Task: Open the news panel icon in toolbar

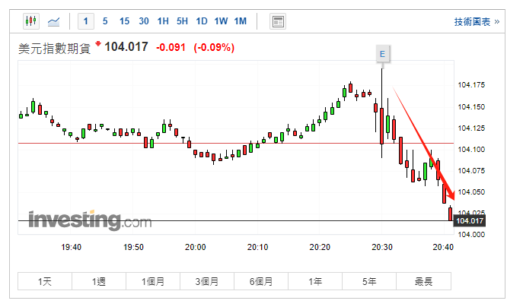Action: [278, 21]
